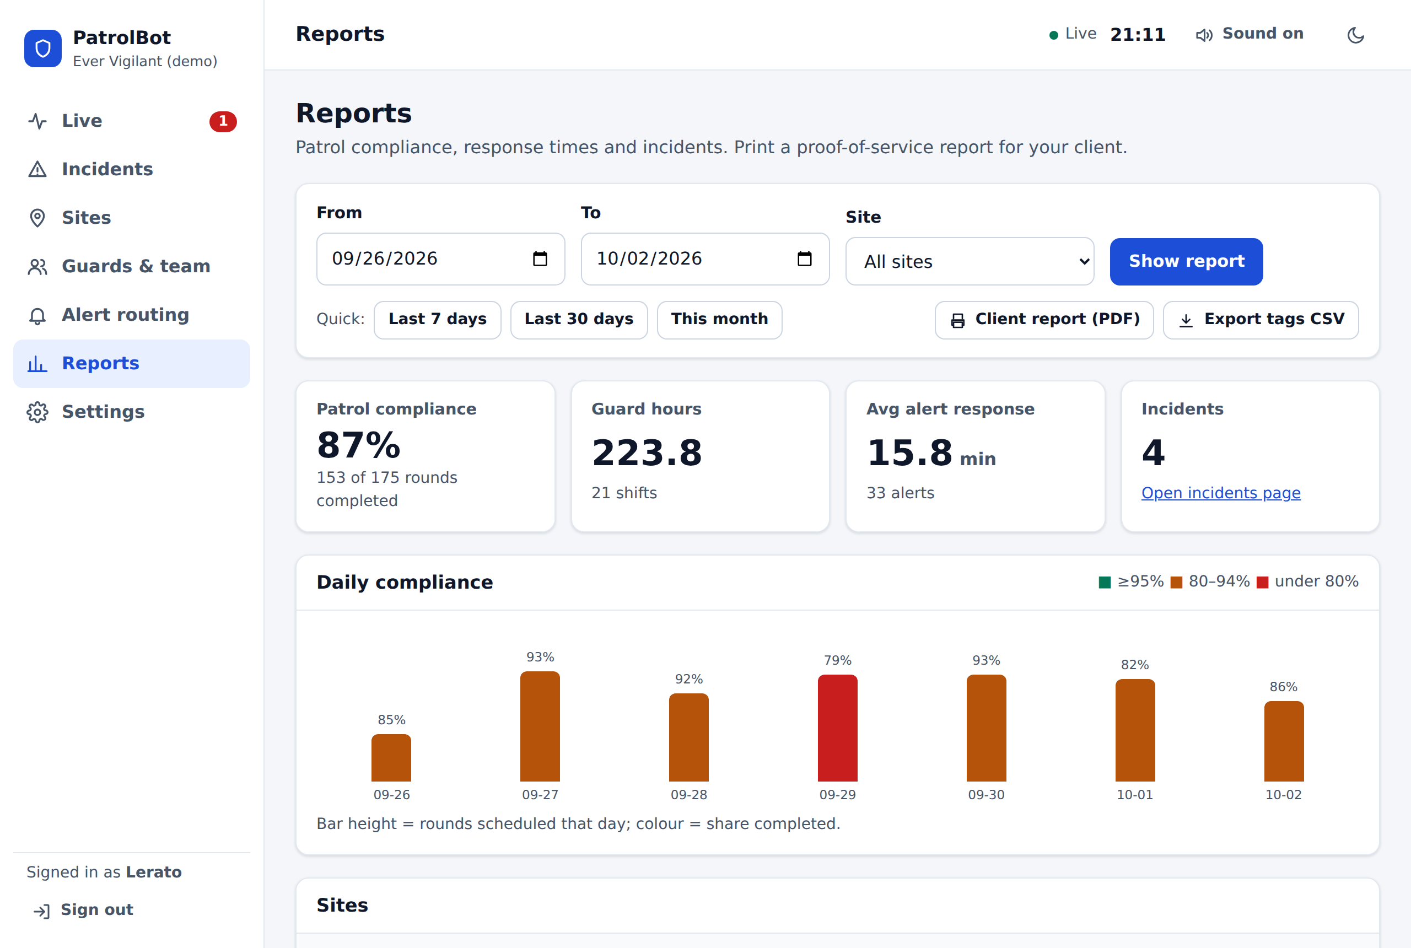Viewport: 1411px width, 948px height.
Task: Click the PatrolBot shield logo
Action: [x=43, y=49]
